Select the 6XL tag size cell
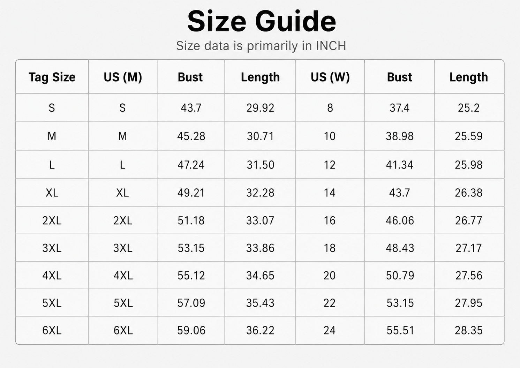The height and width of the screenshot is (368, 520). [x=52, y=330]
